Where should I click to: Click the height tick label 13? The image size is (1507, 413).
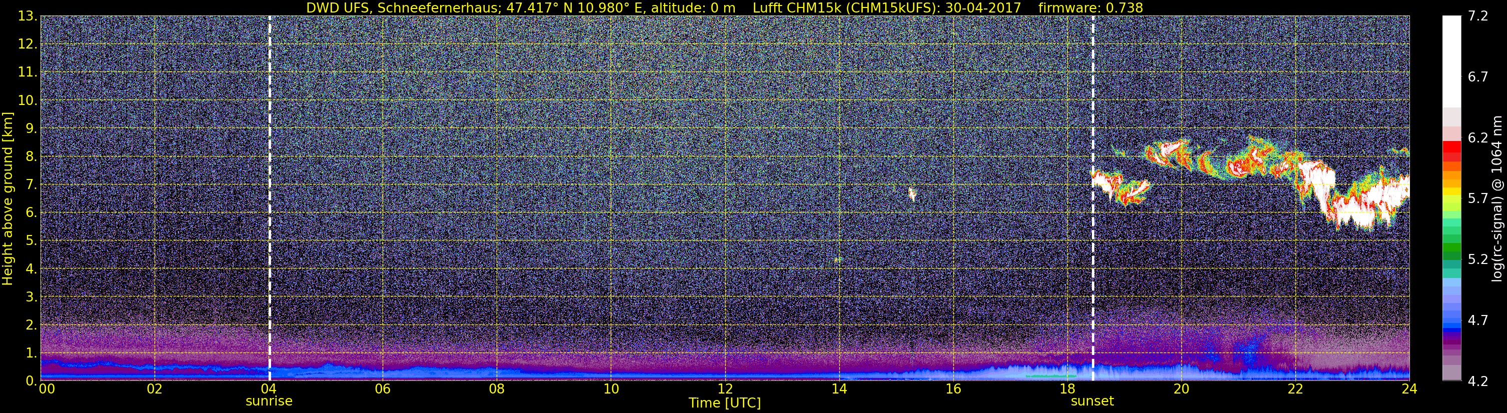tap(27, 16)
